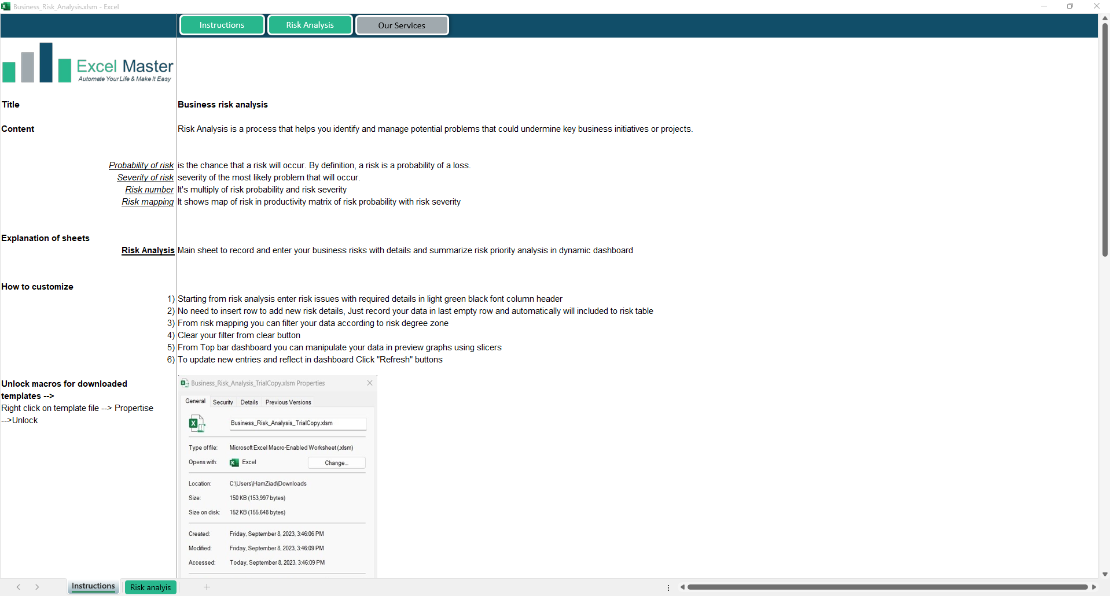The width and height of the screenshot is (1110, 596).
Task: Click the previous sheet navigation arrow
Action: [19, 587]
